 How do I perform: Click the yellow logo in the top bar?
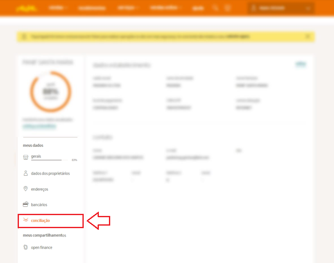(26, 8)
